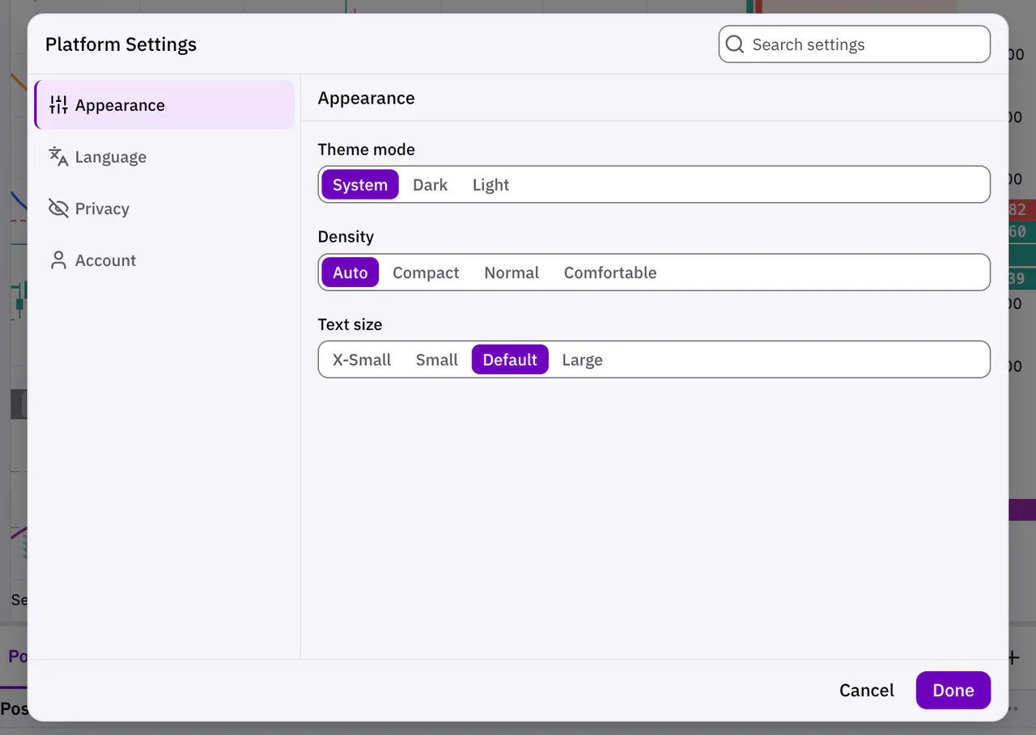Set density to Auto
This screenshot has height=735, width=1036.
[350, 272]
